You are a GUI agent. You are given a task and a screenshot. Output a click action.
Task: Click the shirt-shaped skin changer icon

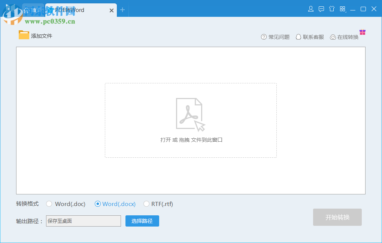tap(332, 9)
